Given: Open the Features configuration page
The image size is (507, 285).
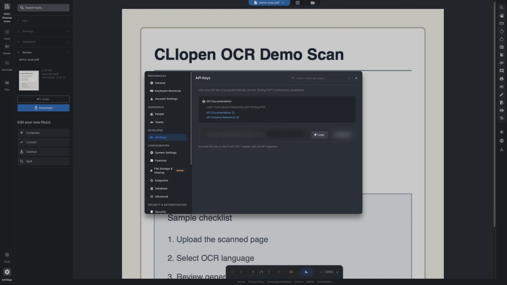Looking at the screenshot, I should pos(167,161).
